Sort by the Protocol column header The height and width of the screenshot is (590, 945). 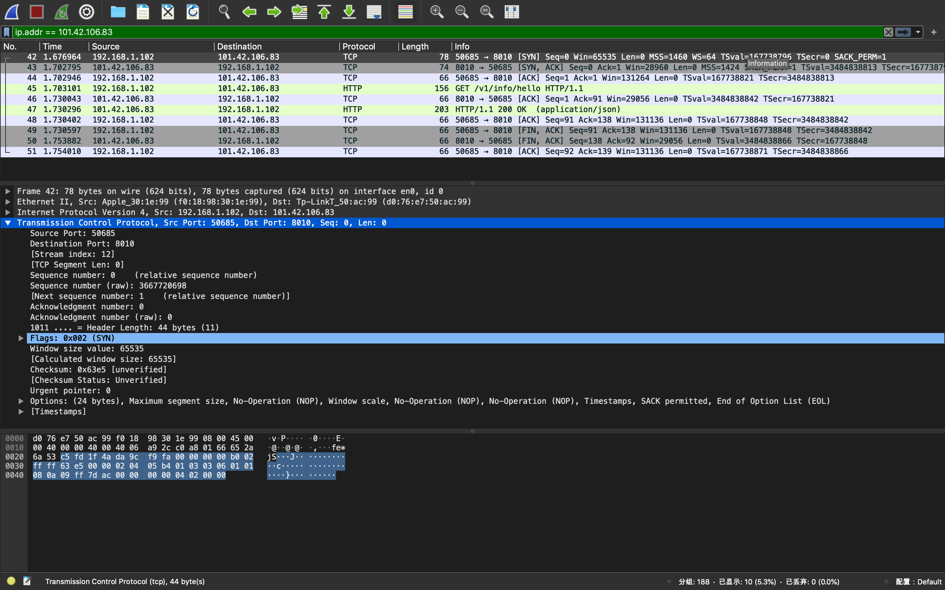[368, 47]
